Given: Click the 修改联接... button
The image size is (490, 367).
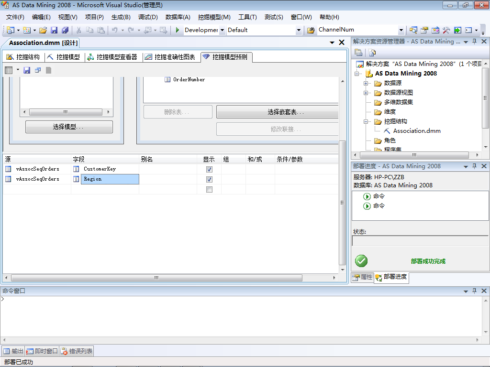Looking at the screenshot, I should tap(278, 129).
